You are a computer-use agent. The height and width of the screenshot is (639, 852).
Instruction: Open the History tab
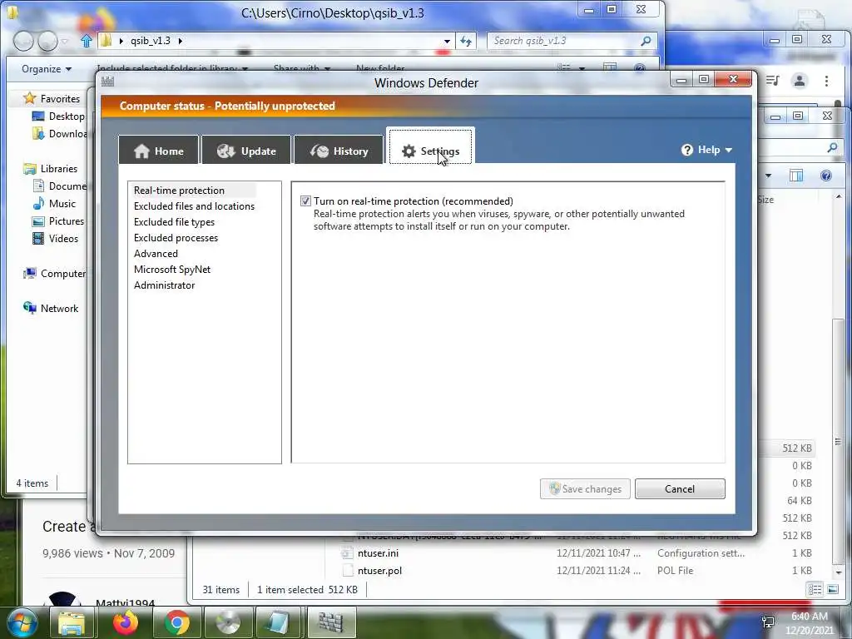pos(339,151)
